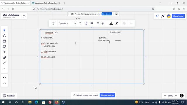Click the Share board button
Viewport: 187px width, 105px height.
pos(178,16)
